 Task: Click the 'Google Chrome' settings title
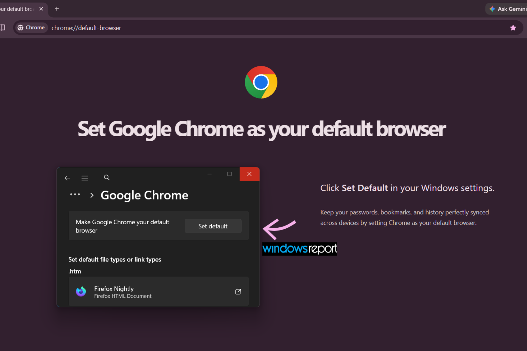pyautogui.click(x=144, y=195)
